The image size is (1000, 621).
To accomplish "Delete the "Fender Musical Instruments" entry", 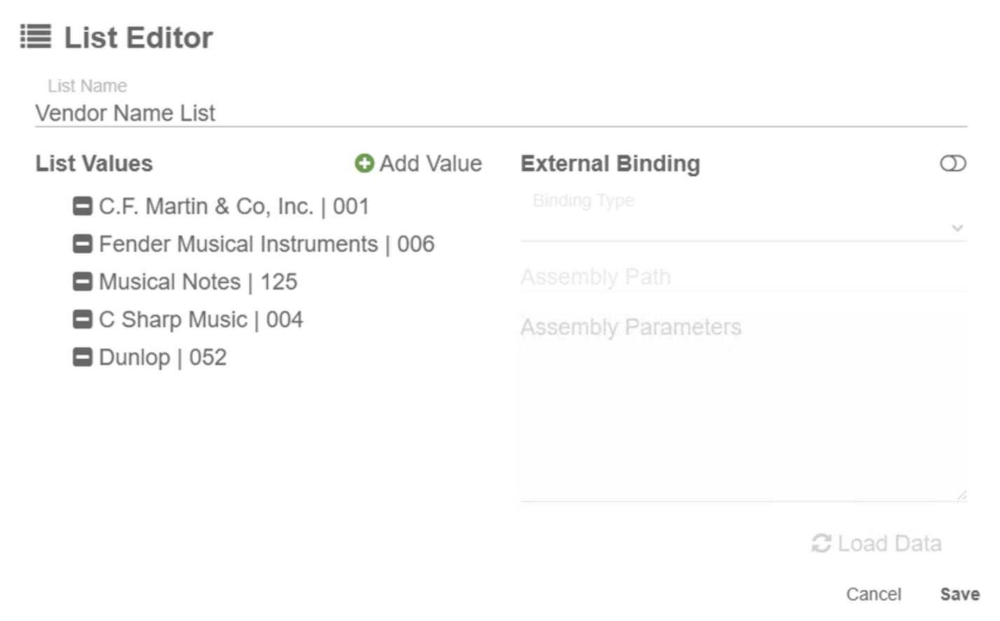I will click(83, 243).
